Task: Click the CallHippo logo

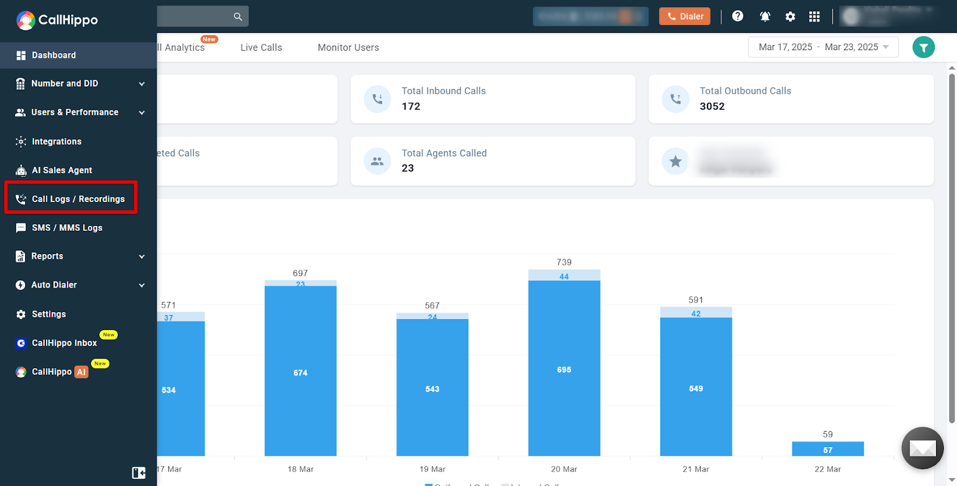Action: pos(57,20)
